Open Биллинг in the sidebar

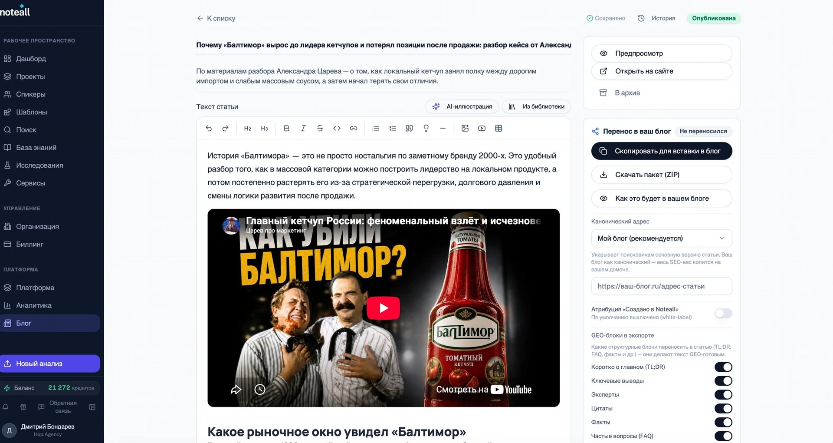pyautogui.click(x=50, y=245)
